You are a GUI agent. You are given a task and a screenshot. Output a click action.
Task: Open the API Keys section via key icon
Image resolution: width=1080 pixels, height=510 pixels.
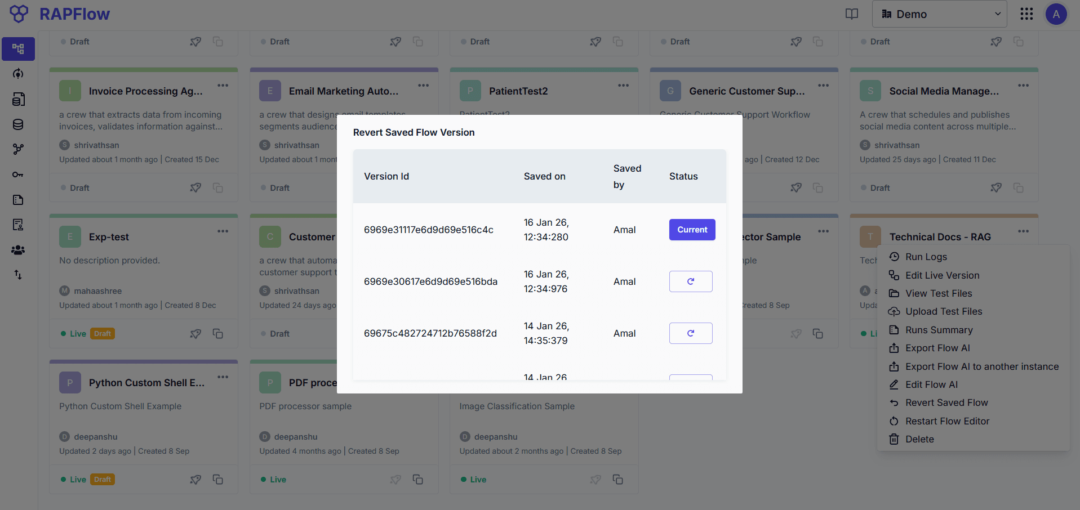17,175
